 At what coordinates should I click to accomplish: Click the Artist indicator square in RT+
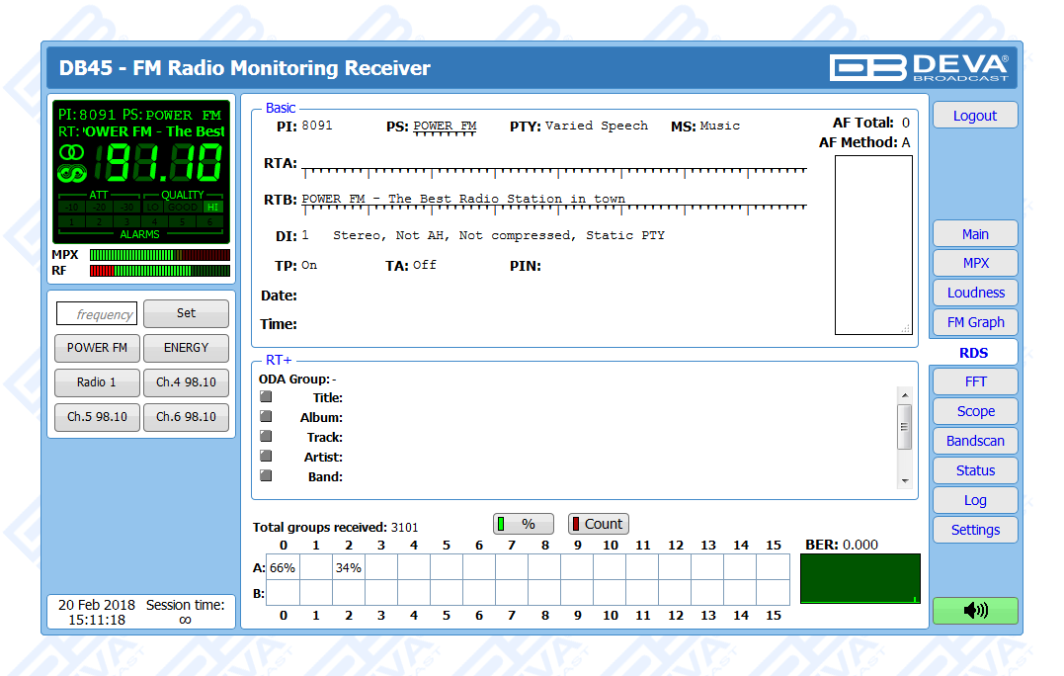coord(266,457)
